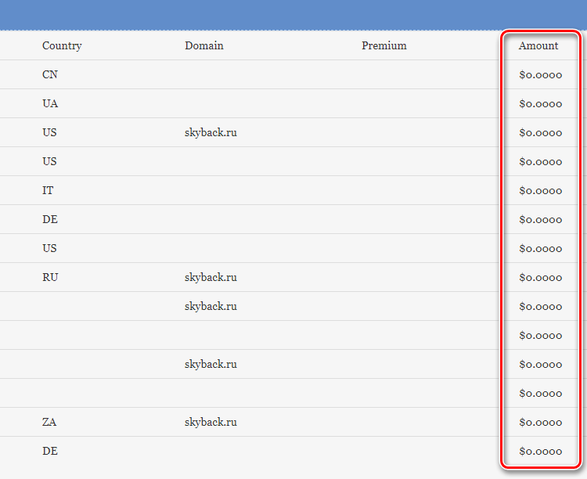The width and height of the screenshot is (587, 479).
Task: Click the last DE country cell
Action: pos(50,451)
